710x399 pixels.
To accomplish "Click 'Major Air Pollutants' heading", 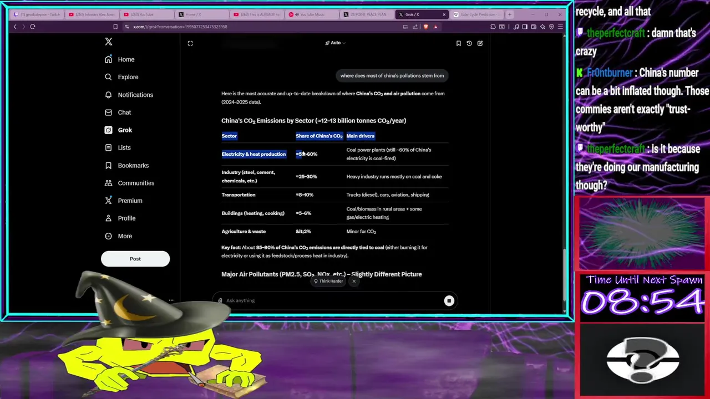I will point(322,274).
